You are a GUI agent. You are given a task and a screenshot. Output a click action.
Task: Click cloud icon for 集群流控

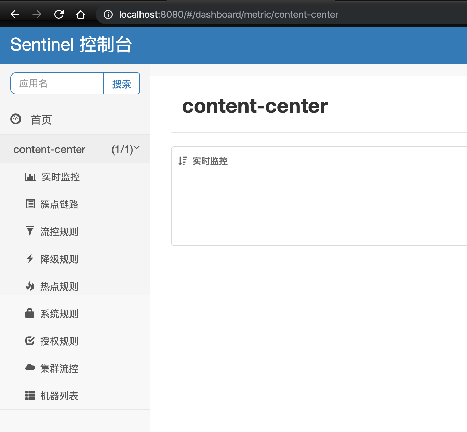tap(30, 367)
